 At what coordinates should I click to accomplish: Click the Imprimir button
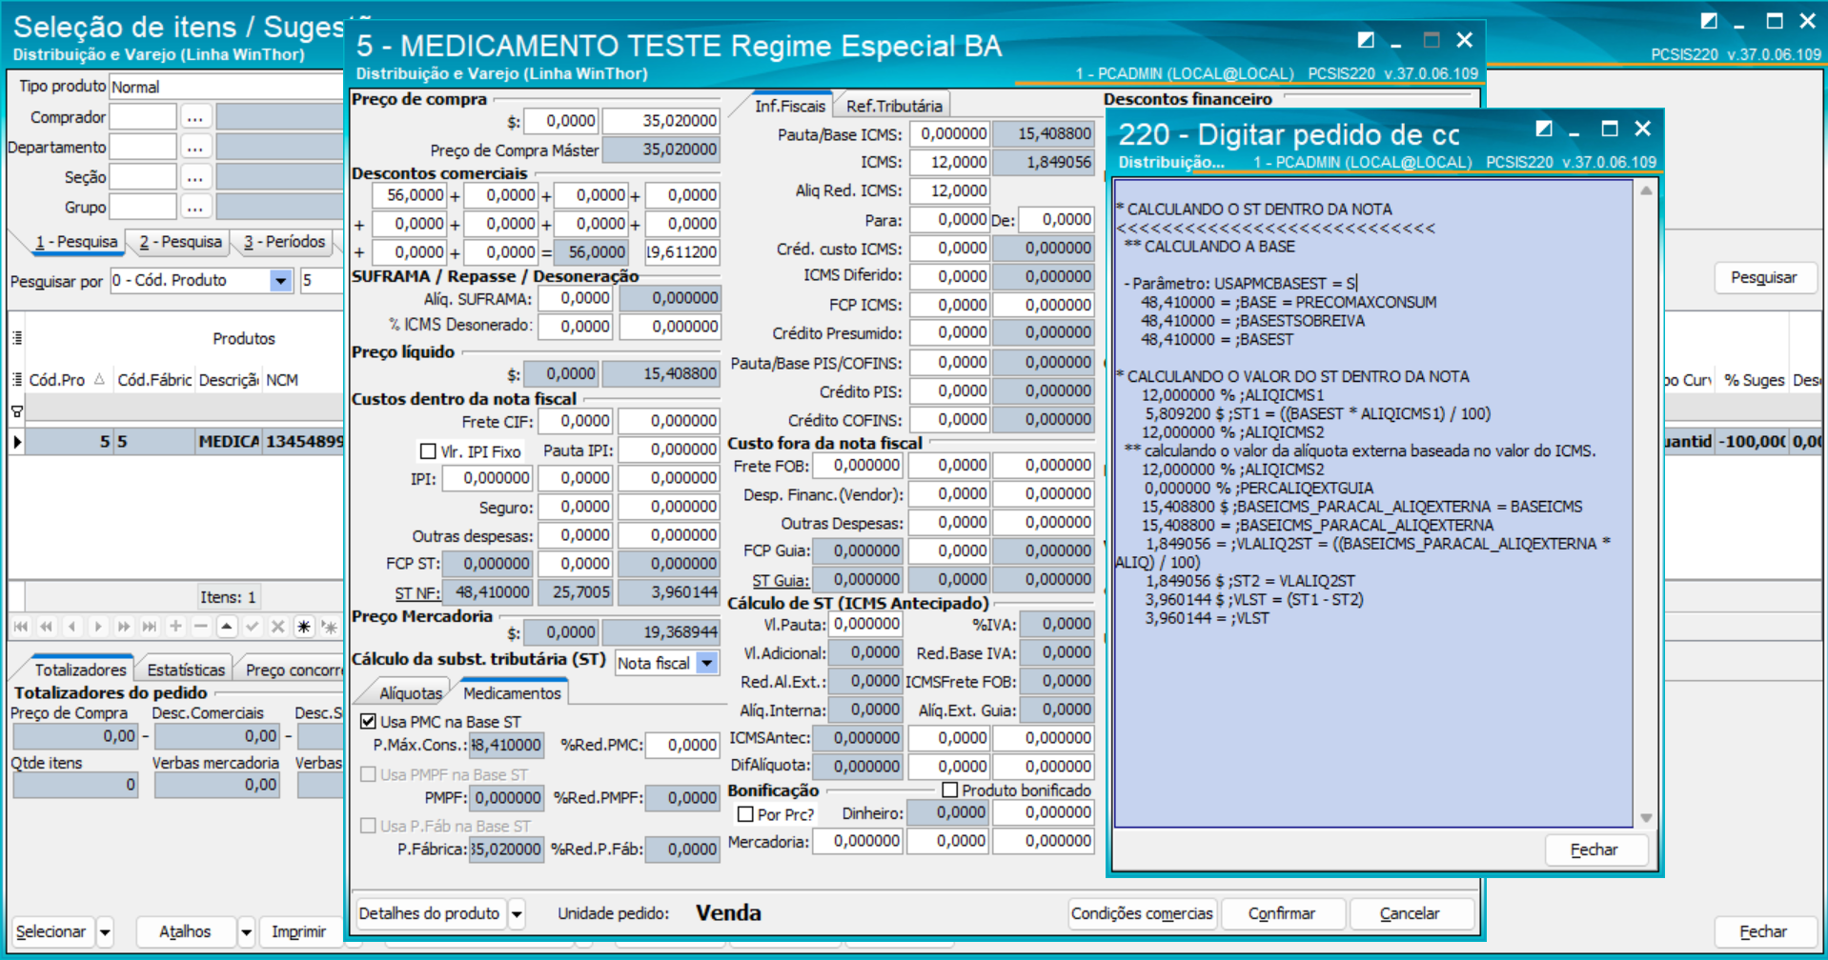[x=298, y=932]
